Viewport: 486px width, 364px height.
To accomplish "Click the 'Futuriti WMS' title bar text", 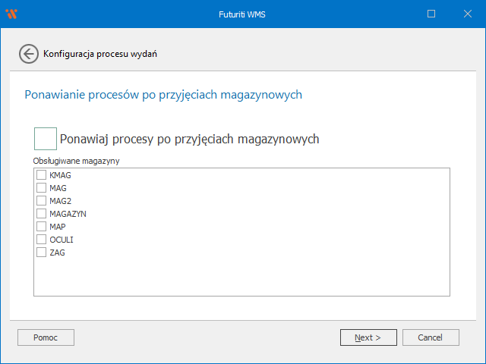I will [242, 14].
